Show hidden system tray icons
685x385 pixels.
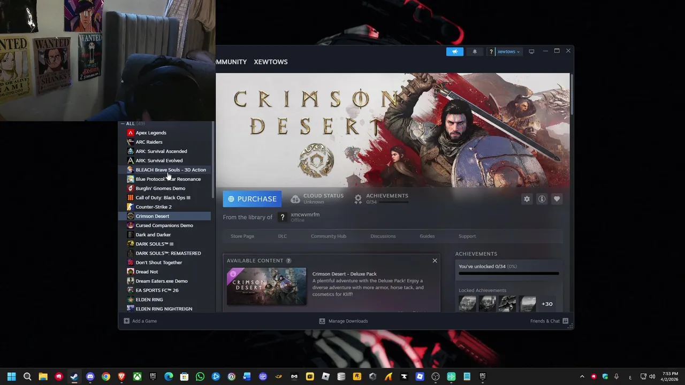582,376
